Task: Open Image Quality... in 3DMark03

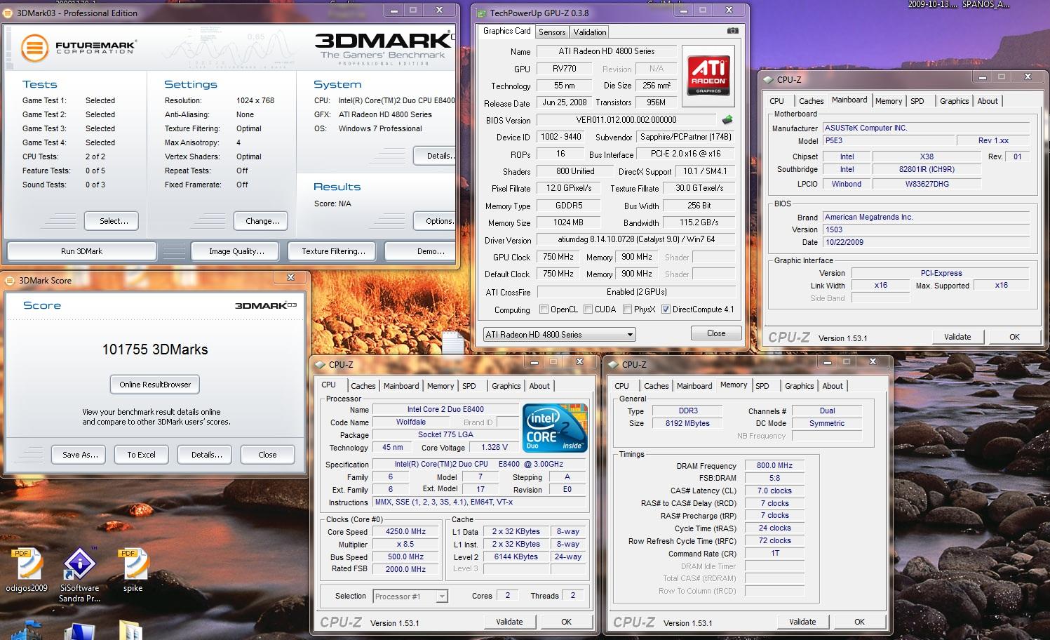Action: (236, 251)
